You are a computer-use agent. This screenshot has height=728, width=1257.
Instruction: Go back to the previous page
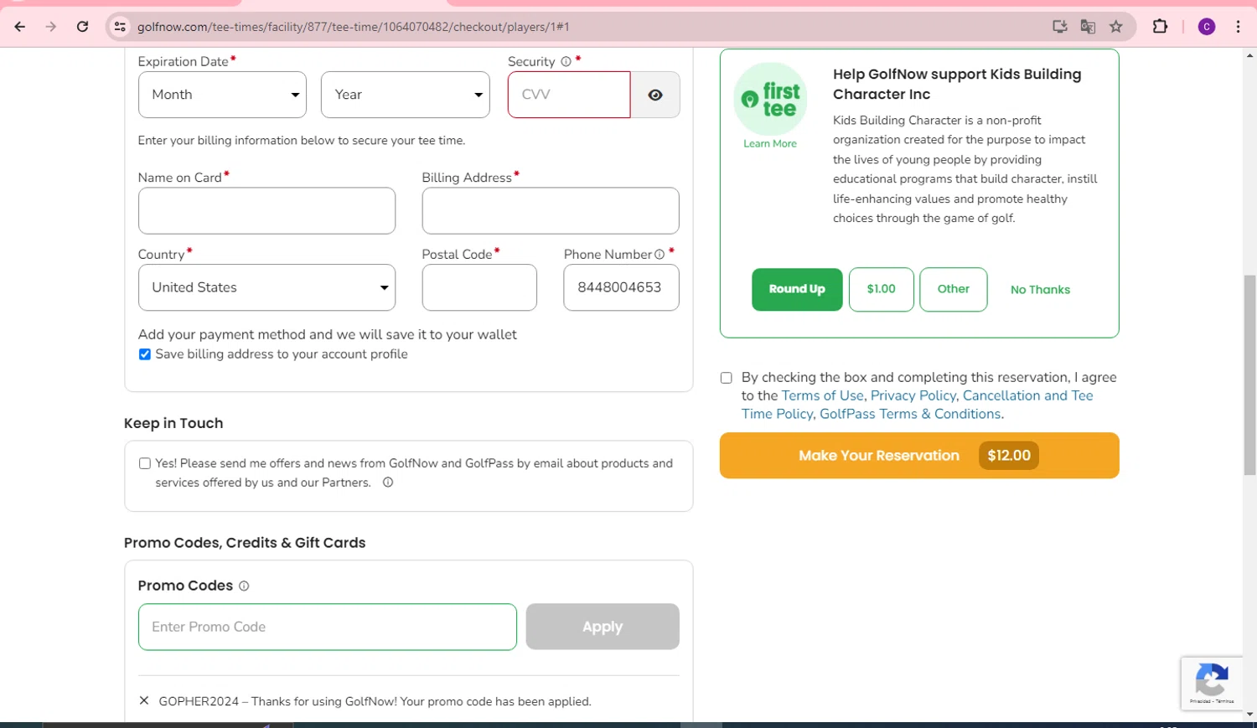(x=20, y=27)
